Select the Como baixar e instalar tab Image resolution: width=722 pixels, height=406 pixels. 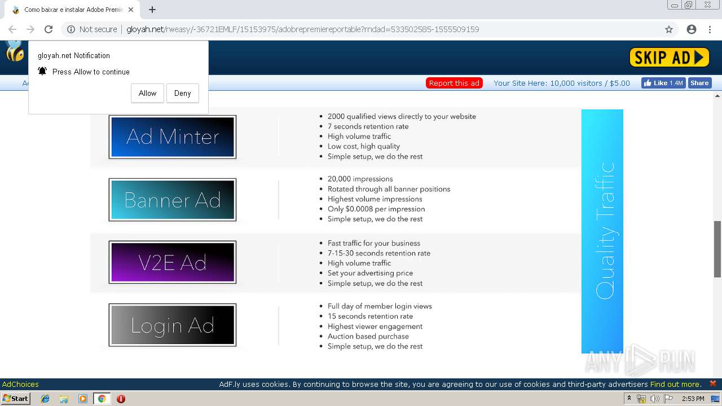(x=72, y=10)
